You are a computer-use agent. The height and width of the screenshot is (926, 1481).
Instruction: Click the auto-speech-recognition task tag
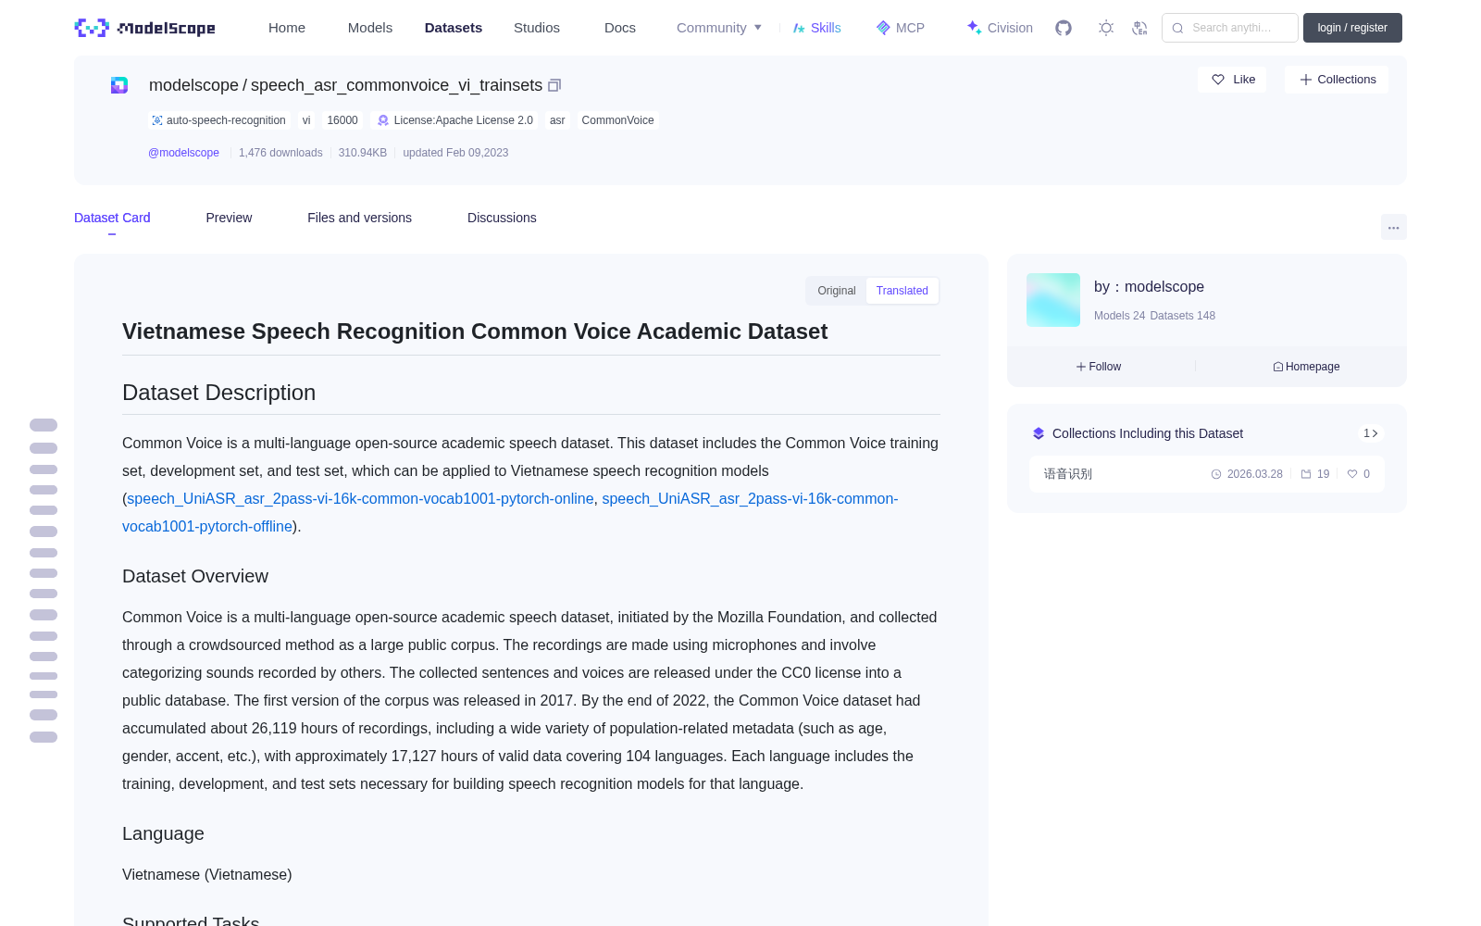point(218,120)
